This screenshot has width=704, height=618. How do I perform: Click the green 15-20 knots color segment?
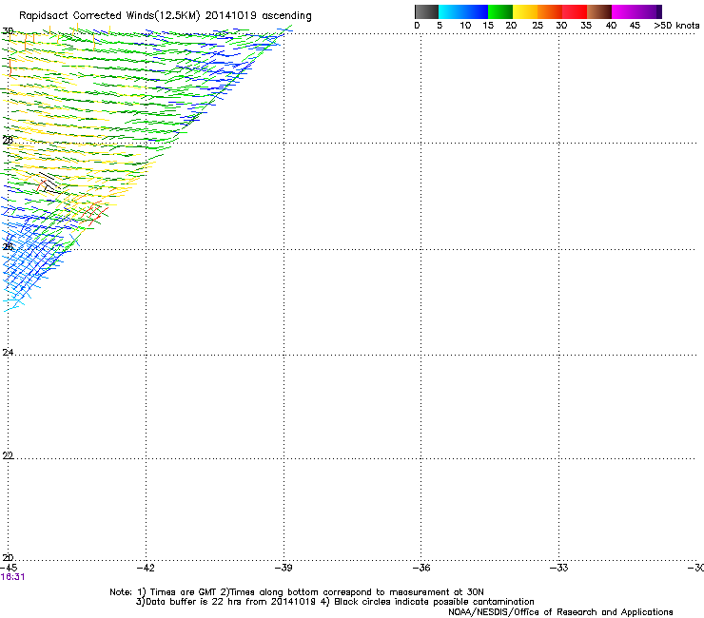pyautogui.click(x=500, y=11)
